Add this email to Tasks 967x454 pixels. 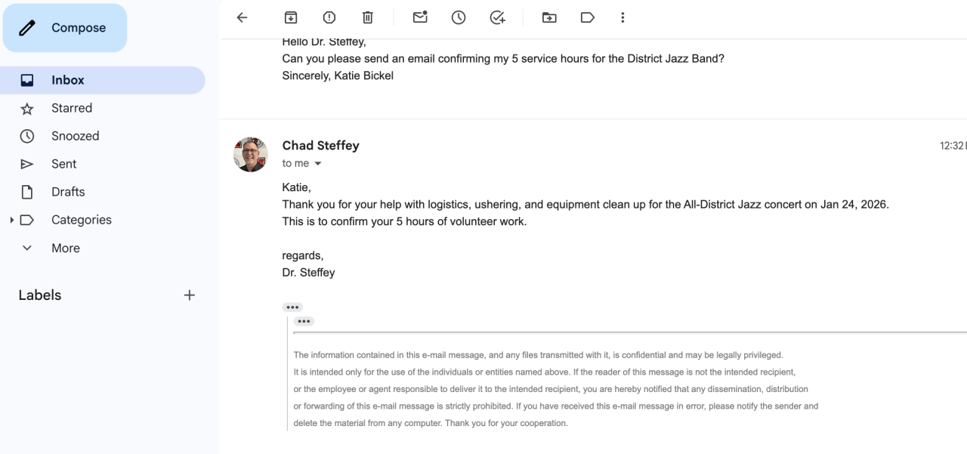(x=497, y=17)
